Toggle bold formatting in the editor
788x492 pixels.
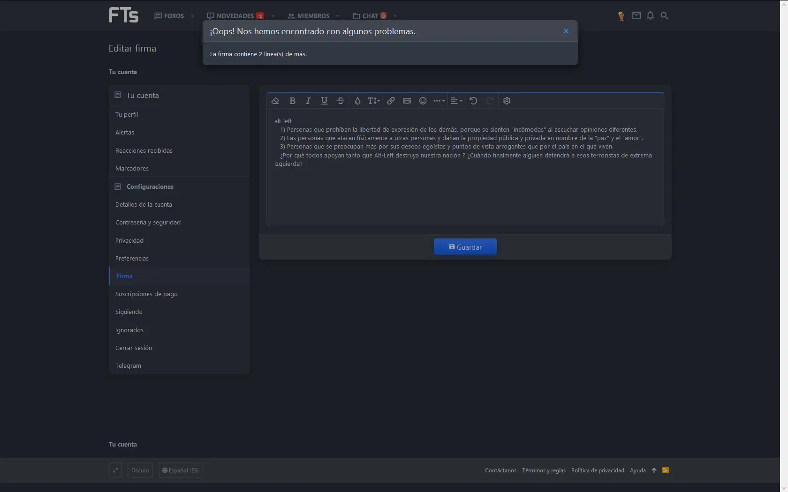[293, 101]
